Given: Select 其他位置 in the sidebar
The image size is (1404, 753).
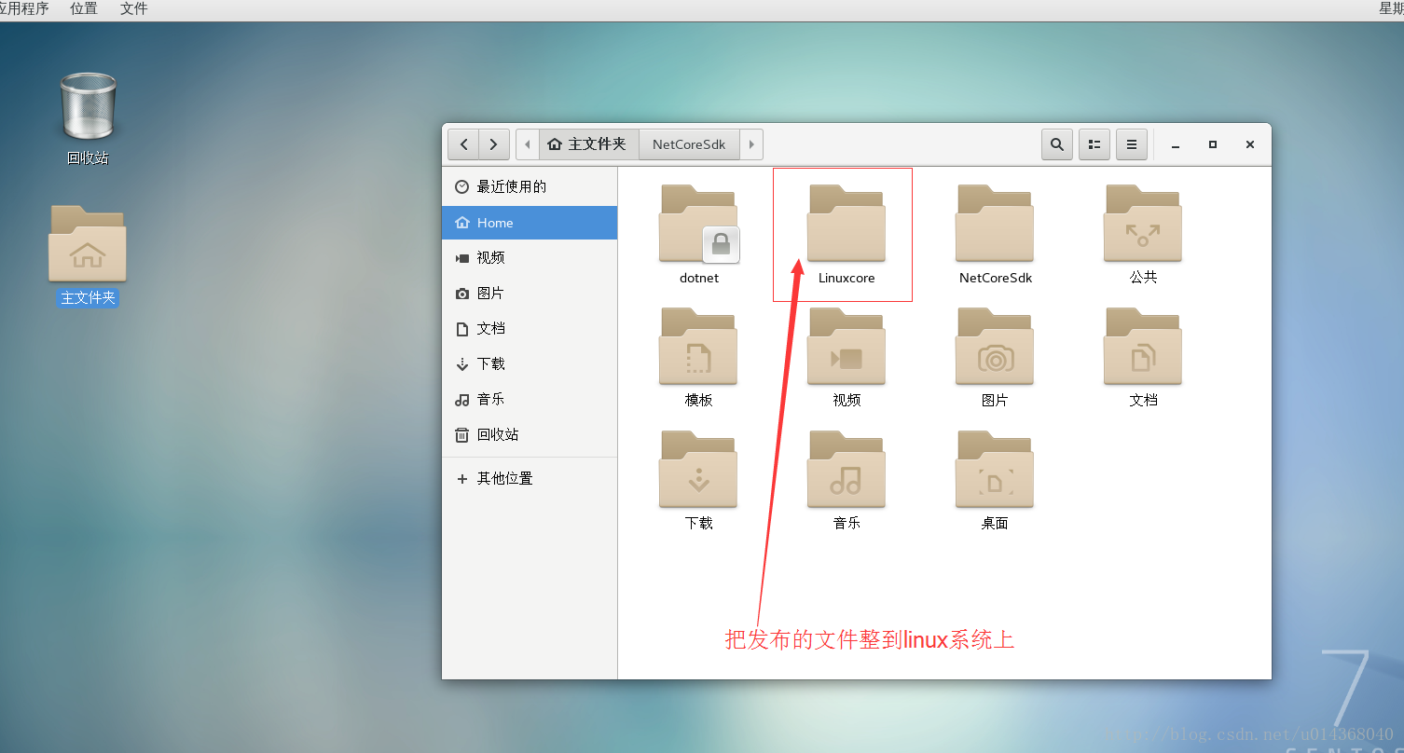Looking at the screenshot, I should tap(504, 478).
